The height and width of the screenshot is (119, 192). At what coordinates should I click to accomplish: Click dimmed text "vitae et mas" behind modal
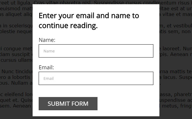pyautogui.click(x=177, y=14)
